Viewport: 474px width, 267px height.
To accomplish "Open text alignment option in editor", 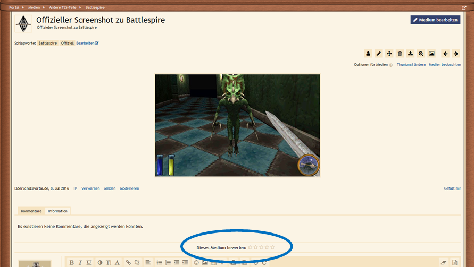I will [148, 262].
